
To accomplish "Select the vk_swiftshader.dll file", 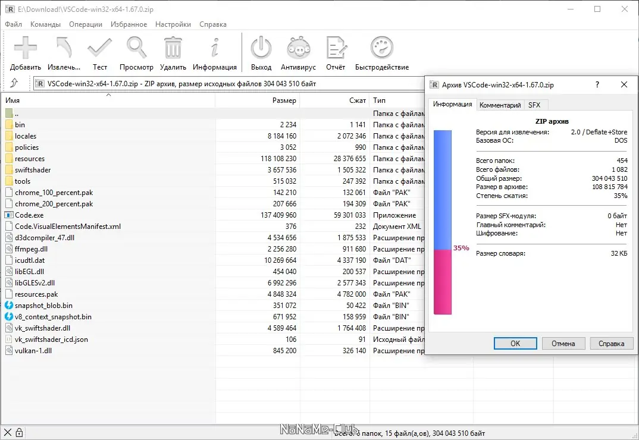I will click(212, 328).
